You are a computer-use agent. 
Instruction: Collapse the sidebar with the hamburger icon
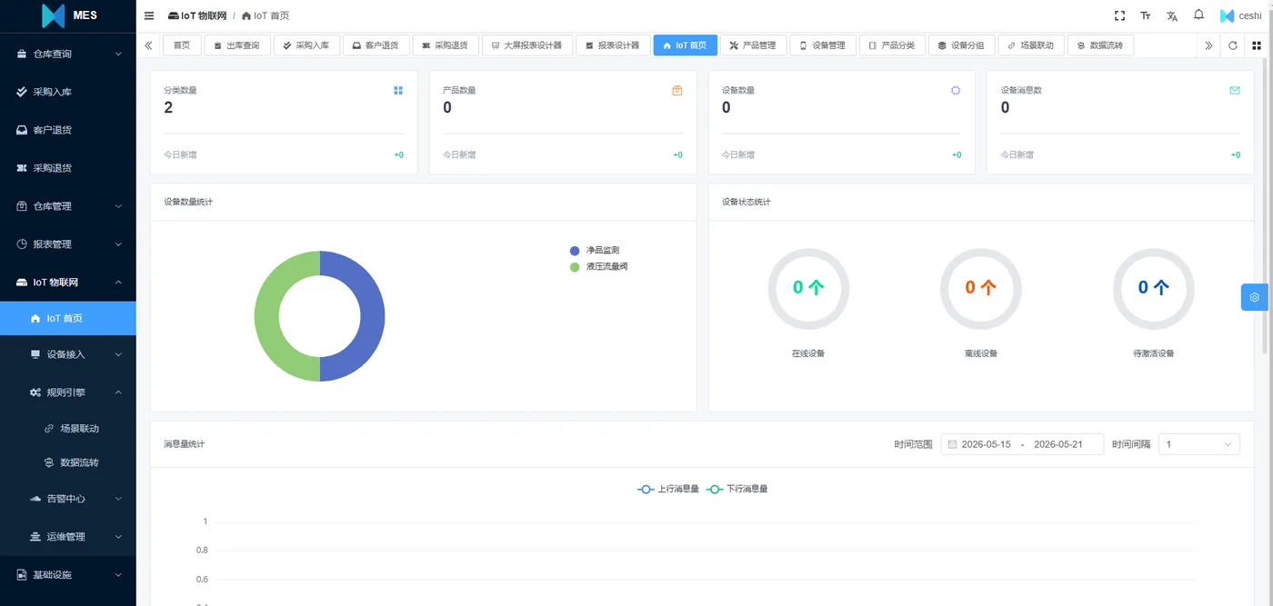[x=149, y=15]
